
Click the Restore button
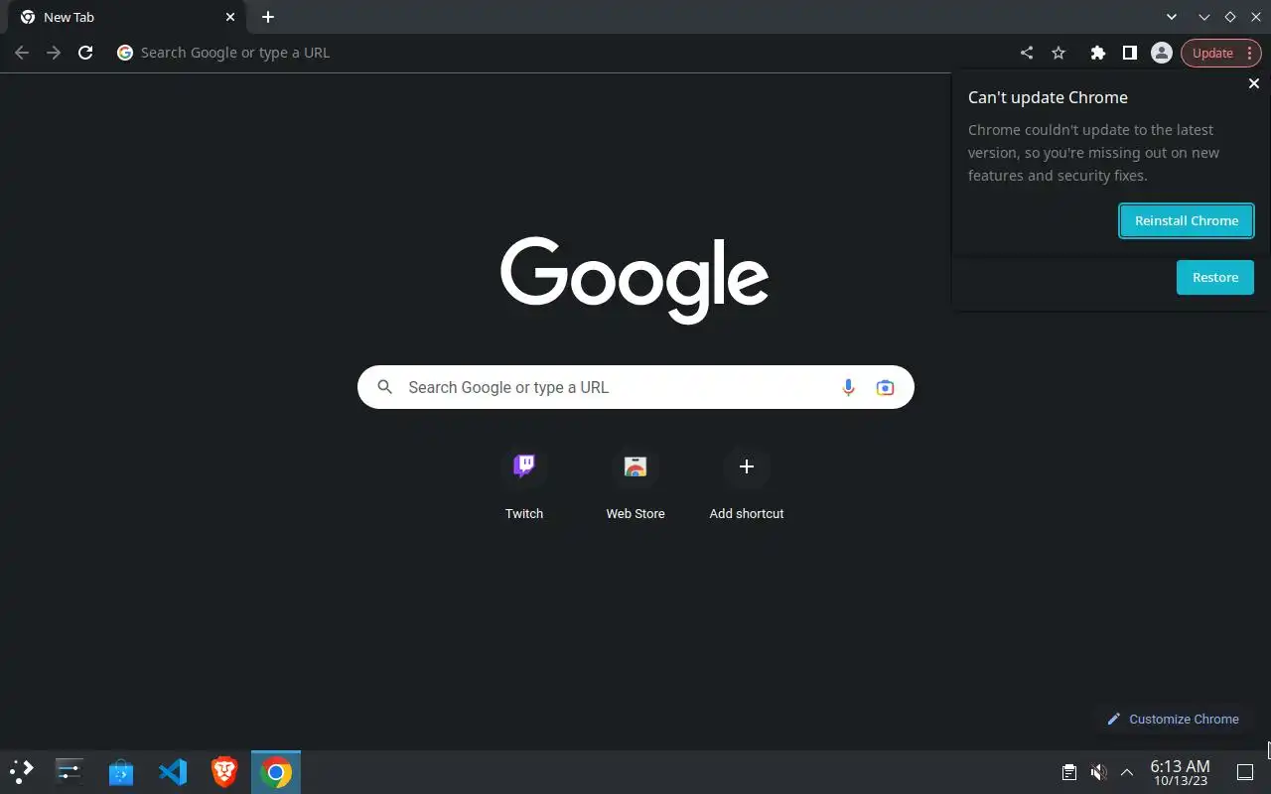point(1214,277)
